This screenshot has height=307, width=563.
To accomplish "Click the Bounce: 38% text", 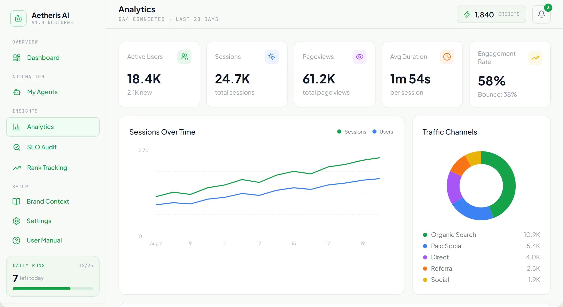I will [497, 95].
